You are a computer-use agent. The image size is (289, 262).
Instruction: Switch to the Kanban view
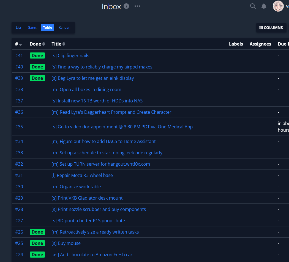point(64,28)
